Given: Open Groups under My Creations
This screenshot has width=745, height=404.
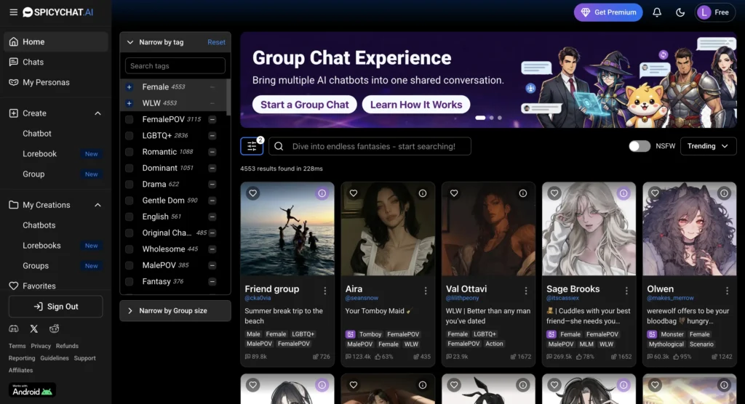Looking at the screenshot, I should coord(36,266).
